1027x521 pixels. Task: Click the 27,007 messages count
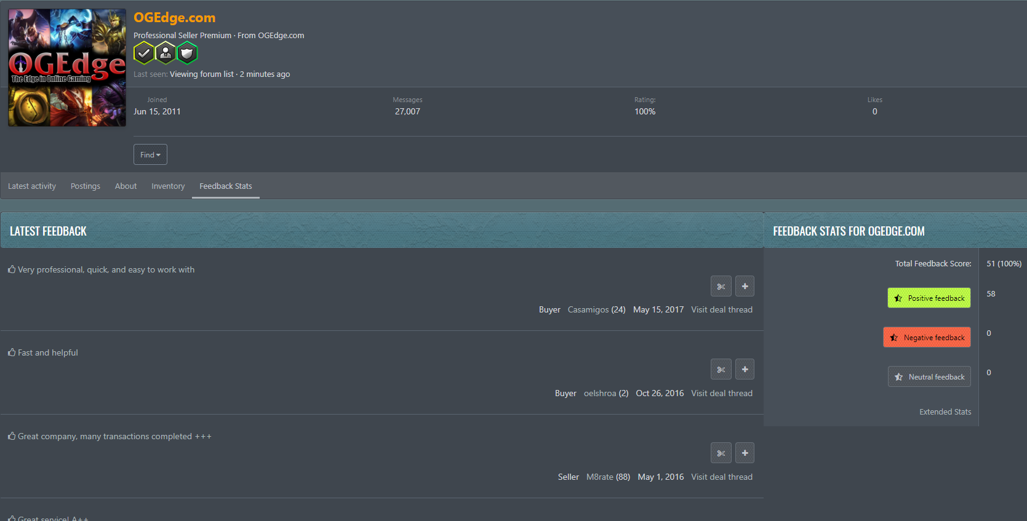[x=407, y=111]
